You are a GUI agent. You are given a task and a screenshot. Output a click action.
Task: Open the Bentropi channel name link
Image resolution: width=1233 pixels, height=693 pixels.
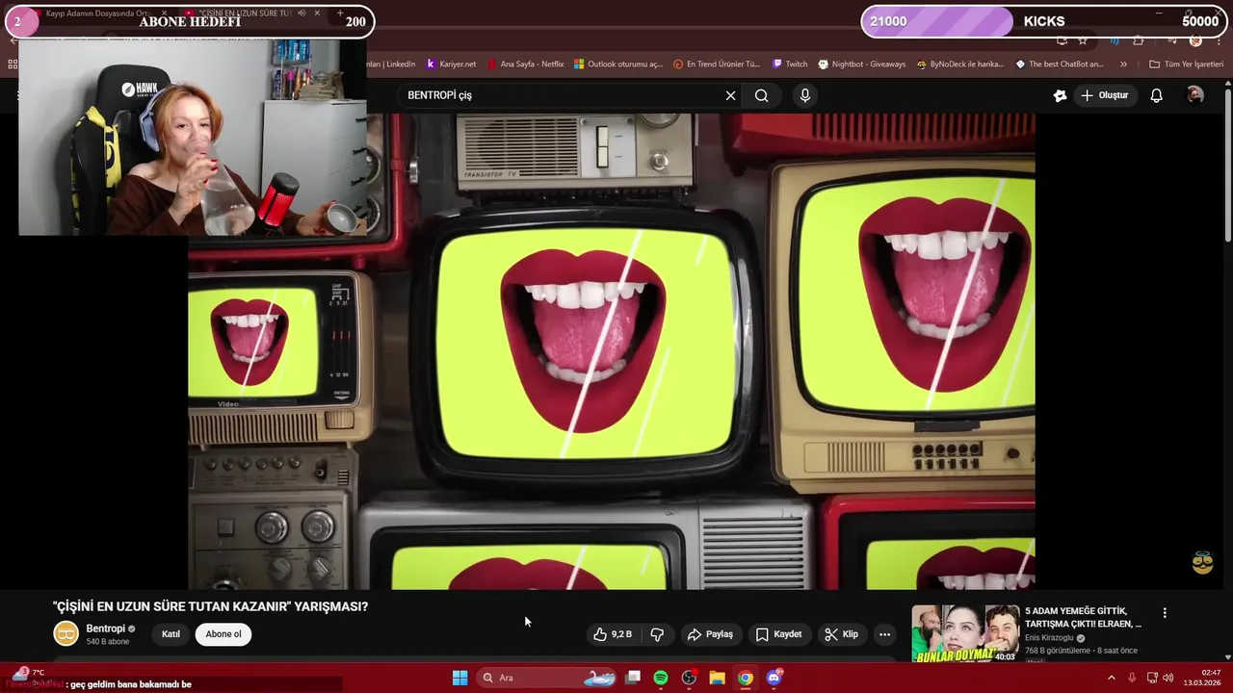click(x=106, y=629)
